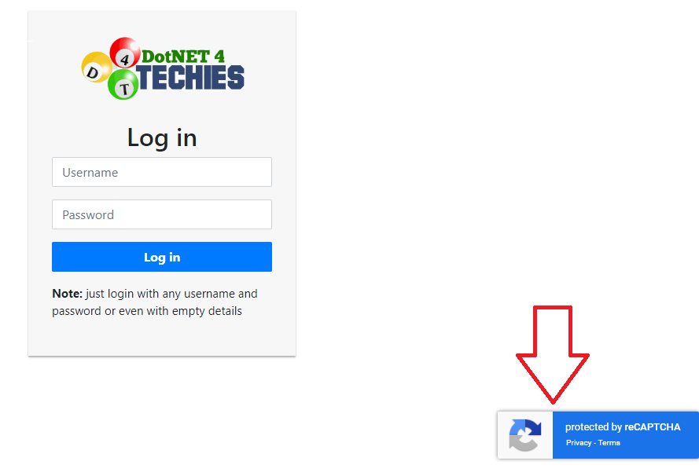Click 'password or even with empty details' line
Screen dimensions: 699x472
(x=147, y=311)
